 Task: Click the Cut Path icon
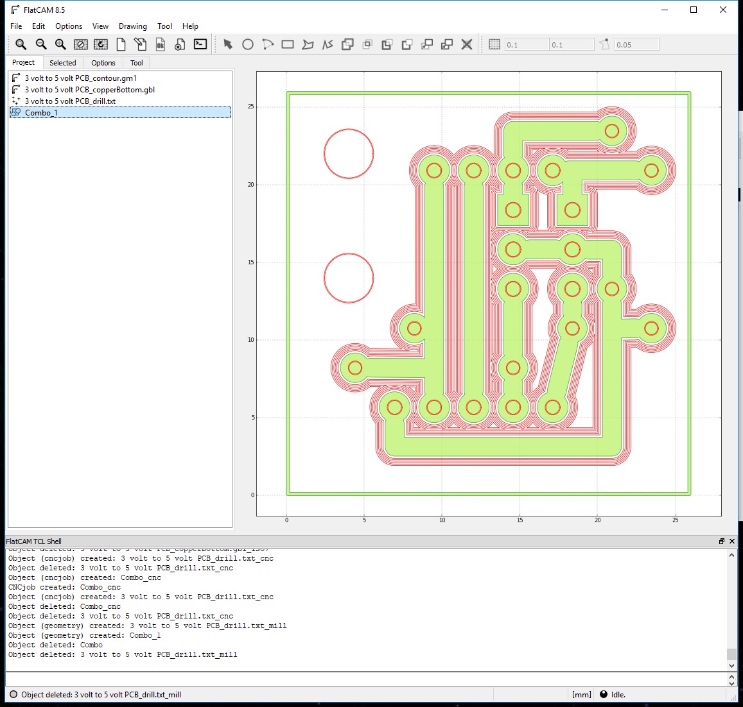(x=407, y=44)
